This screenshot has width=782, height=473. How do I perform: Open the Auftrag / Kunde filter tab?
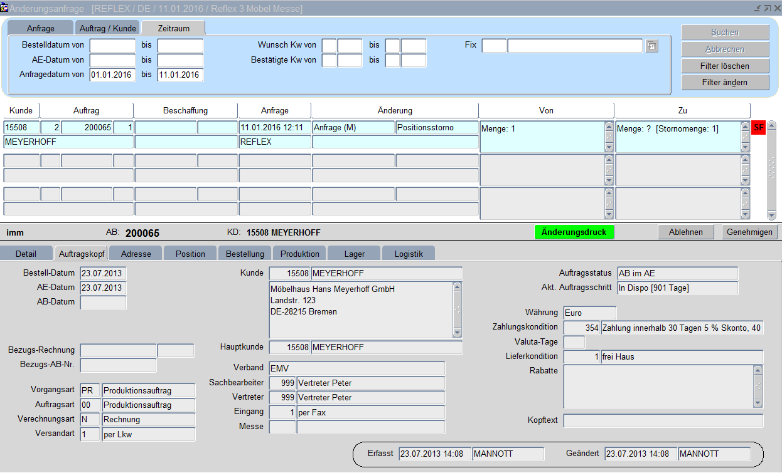pos(108,28)
